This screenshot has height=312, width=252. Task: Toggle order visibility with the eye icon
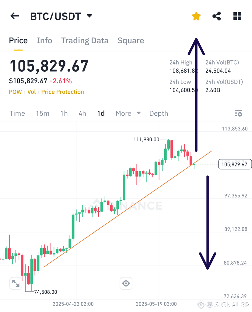(126, 283)
